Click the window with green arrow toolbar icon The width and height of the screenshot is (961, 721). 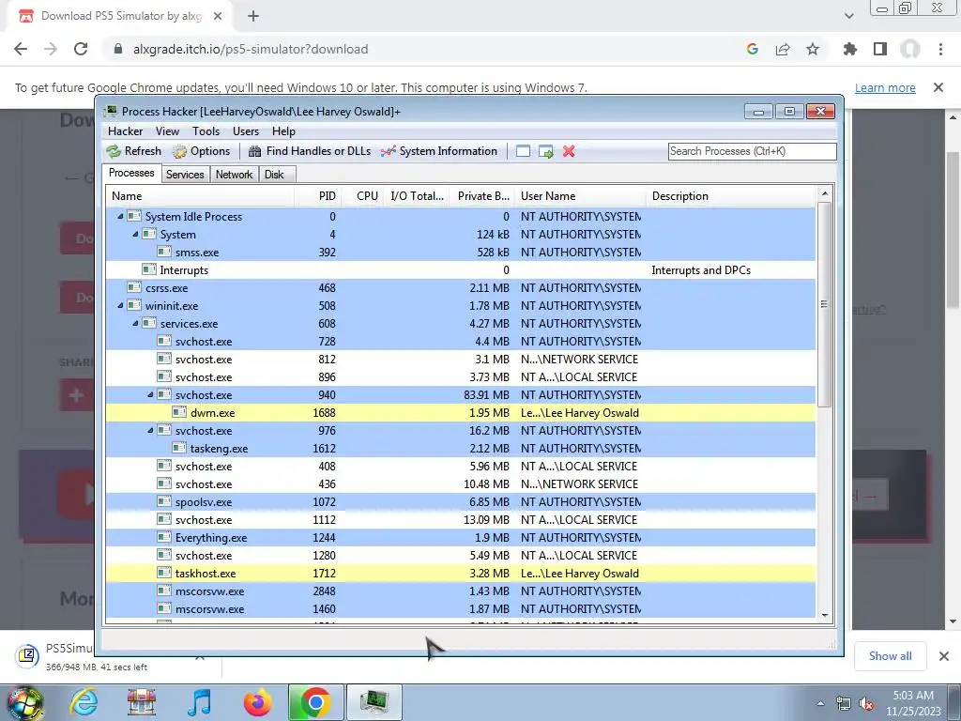(x=545, y=151)
